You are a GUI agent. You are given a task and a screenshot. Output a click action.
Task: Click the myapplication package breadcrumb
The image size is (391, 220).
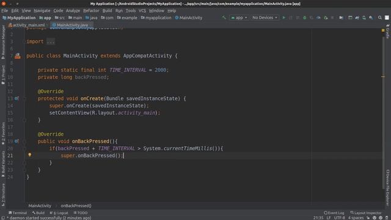click(x=156, y=18)
